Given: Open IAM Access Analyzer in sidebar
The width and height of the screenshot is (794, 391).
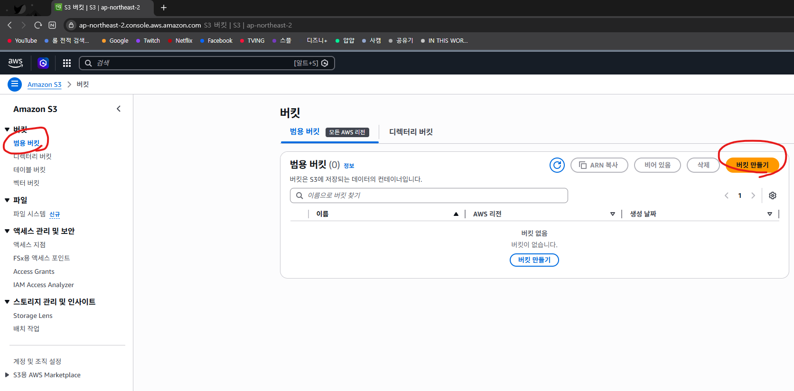Looking at the screenshot, I should [44, 285].
